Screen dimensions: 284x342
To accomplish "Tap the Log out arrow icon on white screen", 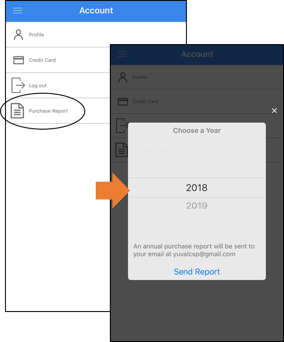I will (18, 85).
